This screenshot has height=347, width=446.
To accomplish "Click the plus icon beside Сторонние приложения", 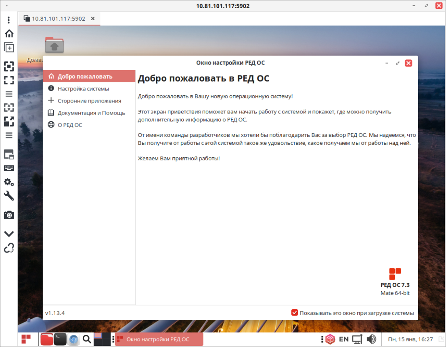I will 51,100.
